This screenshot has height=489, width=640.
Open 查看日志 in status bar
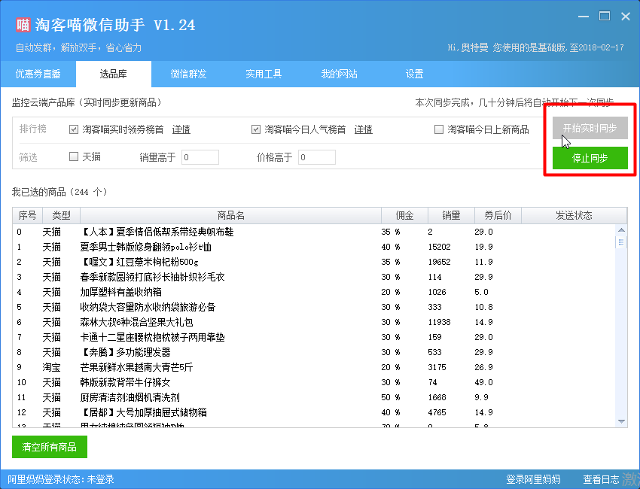pos(601,479)
